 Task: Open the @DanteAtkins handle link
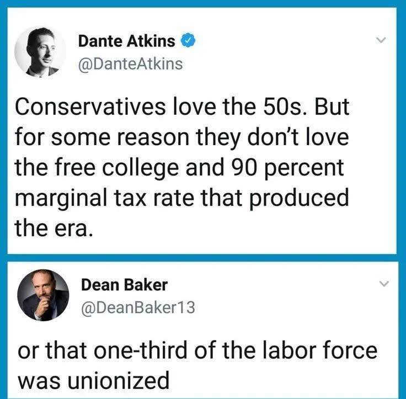pyautogui.click(x=130, y=64)
